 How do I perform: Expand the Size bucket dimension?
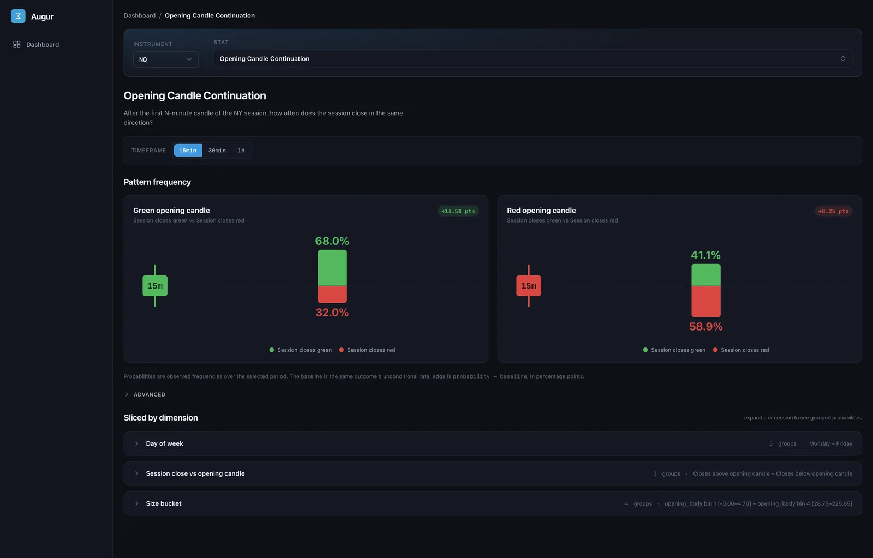click(493, 503)
